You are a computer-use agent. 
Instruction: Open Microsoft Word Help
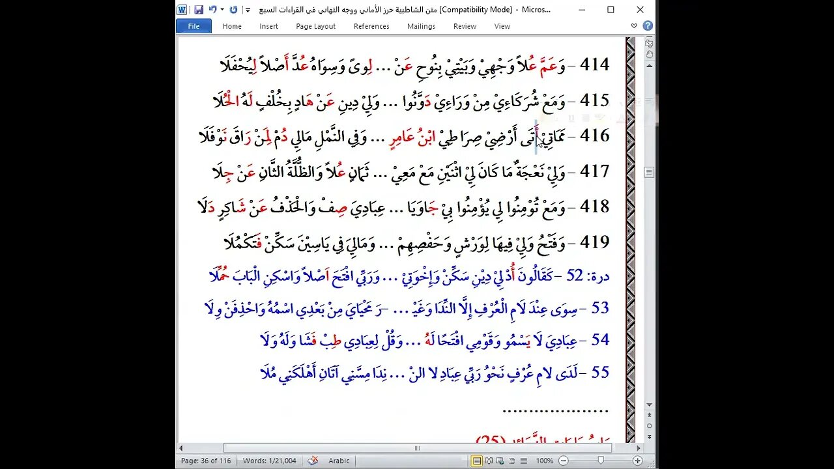[x=647, y=26]
